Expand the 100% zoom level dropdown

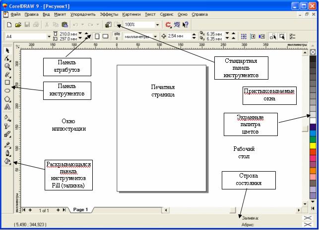point(158,24)
